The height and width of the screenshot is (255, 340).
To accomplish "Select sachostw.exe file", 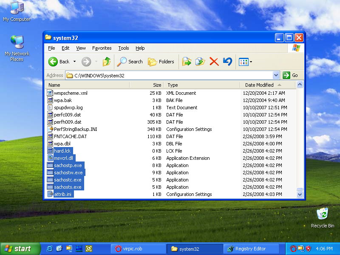I will (x=68, y=173).
